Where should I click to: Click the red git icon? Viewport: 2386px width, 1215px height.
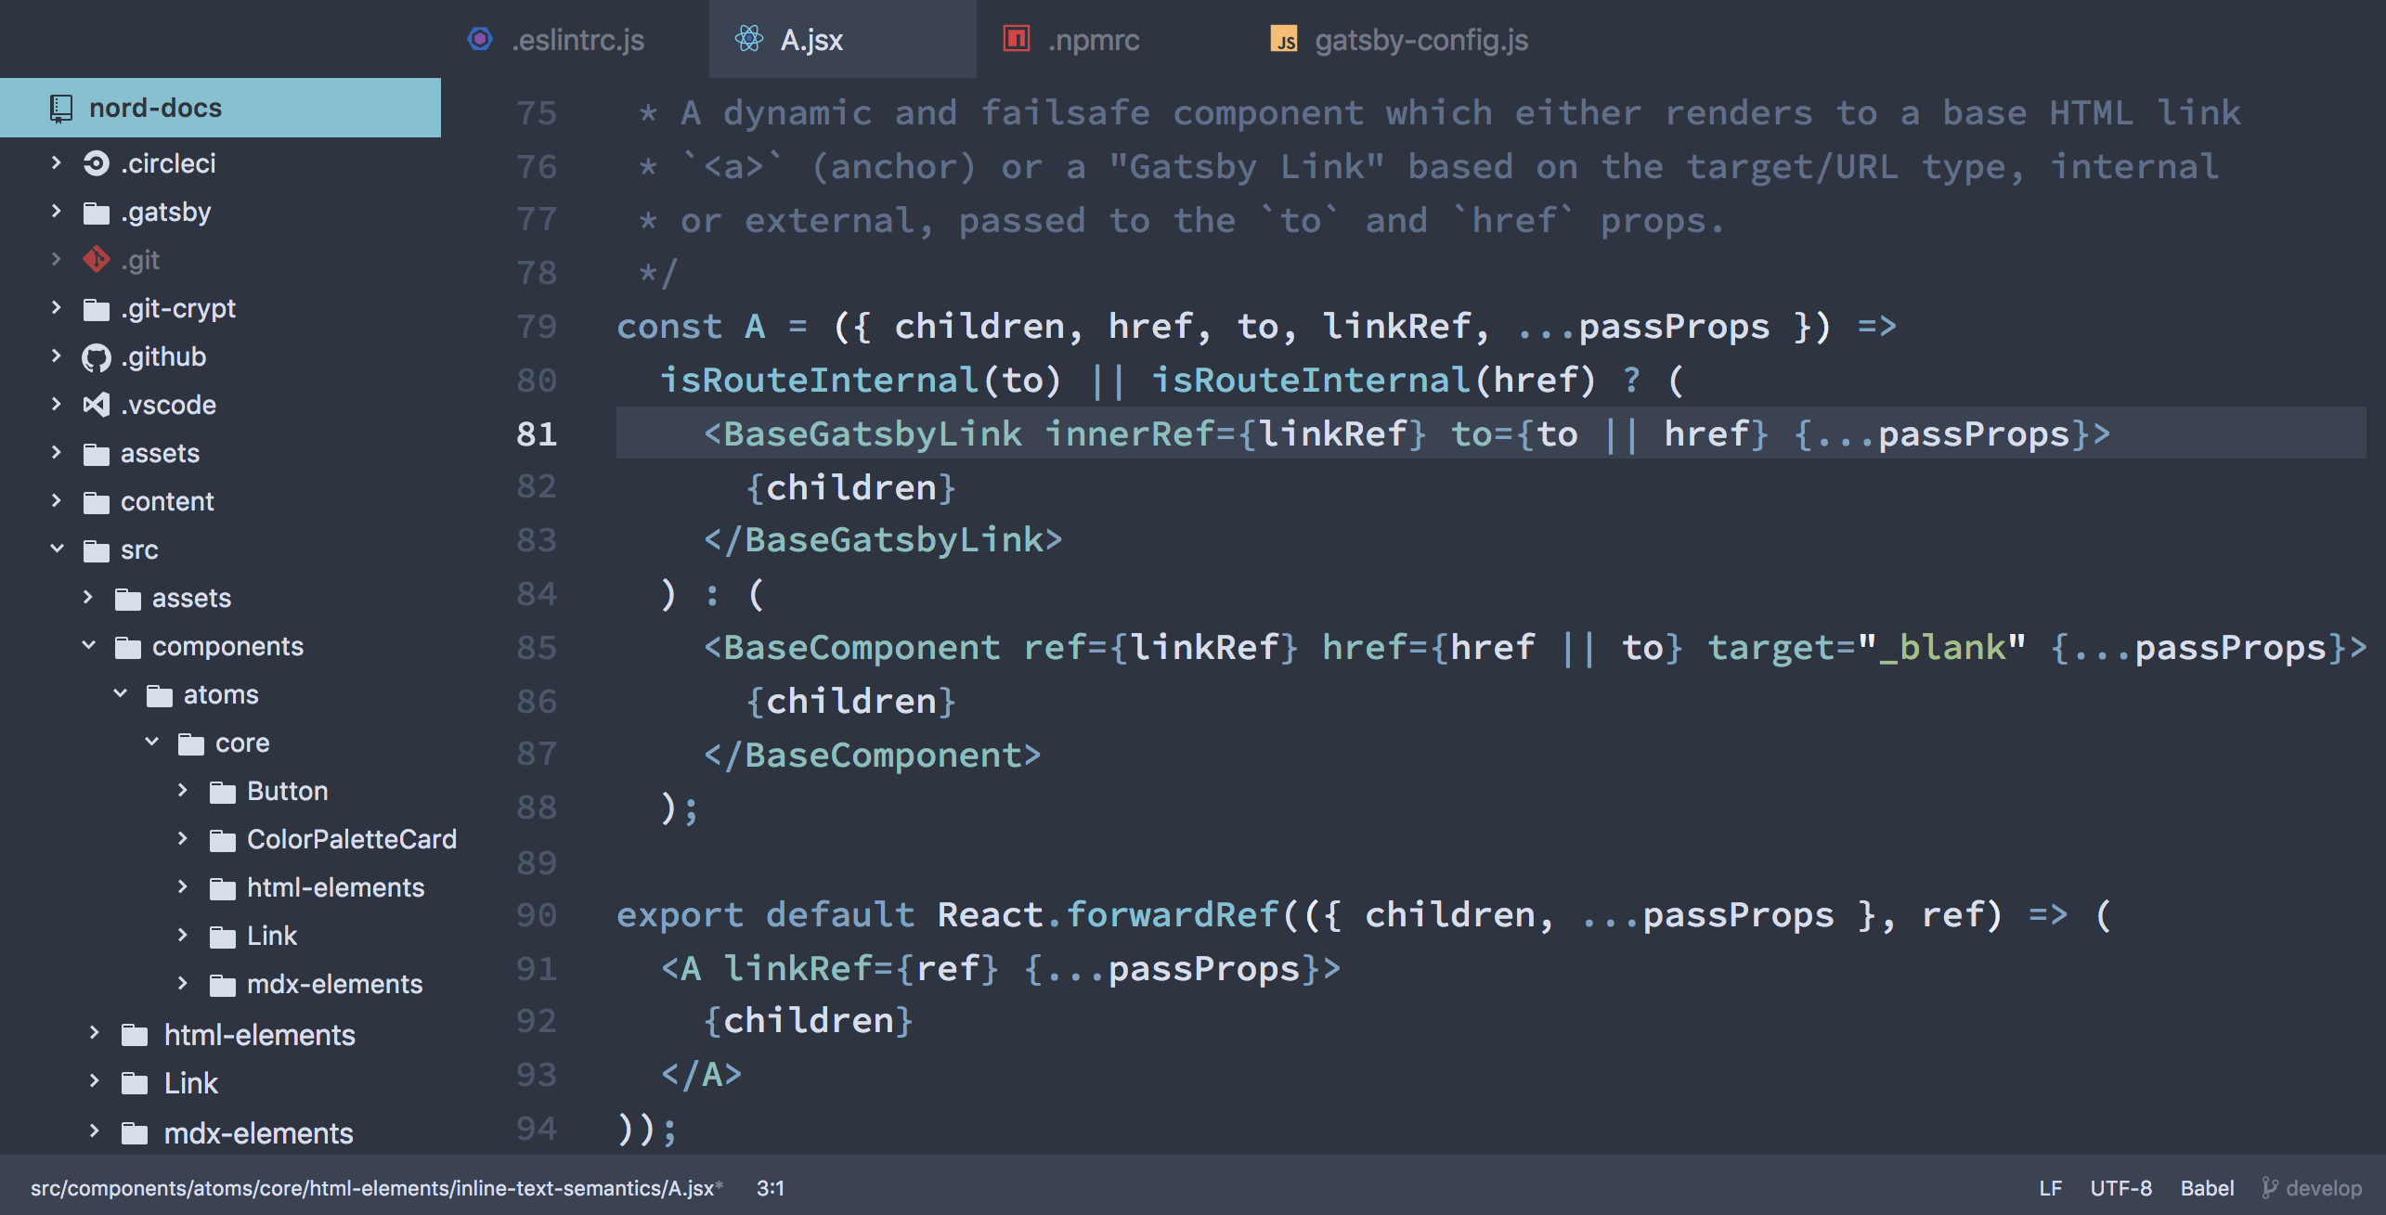tap(97, 260)
